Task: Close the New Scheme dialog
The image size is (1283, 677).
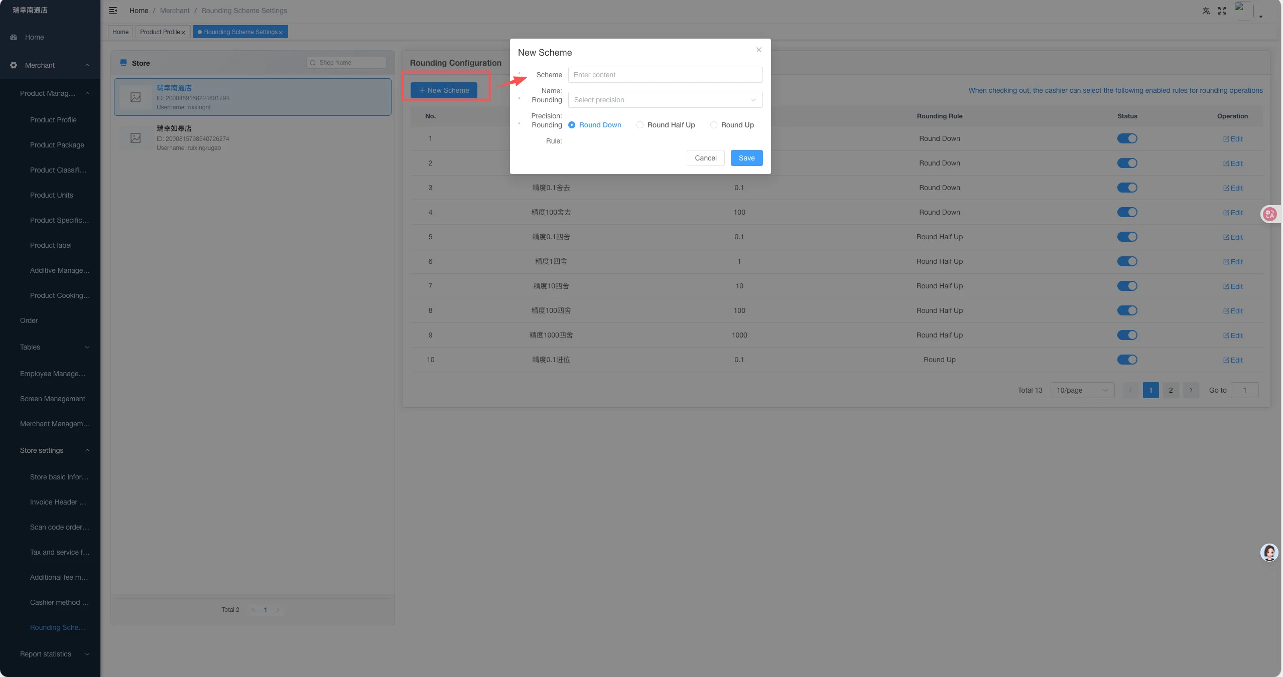Action: pyautogui.click(x=759, y=50)
